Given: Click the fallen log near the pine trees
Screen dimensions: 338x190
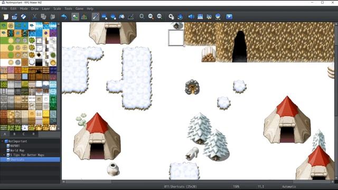Looking at the screenshot, I should tap(192, 154).
